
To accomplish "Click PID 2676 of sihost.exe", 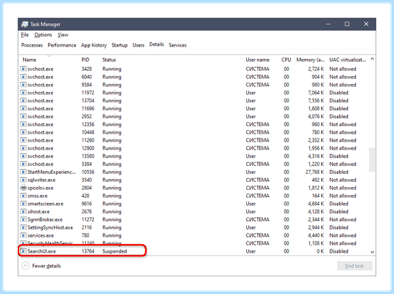I will pos(87,212).
